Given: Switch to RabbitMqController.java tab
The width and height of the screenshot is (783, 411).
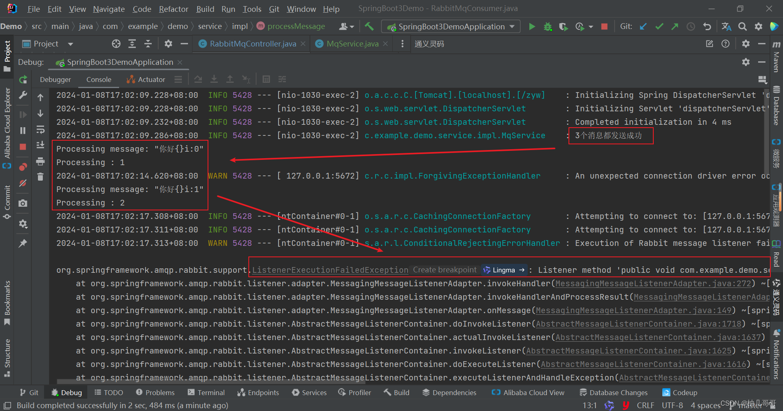Looking at the screenshot, I should pyautogui.click(x=253, y=44).
